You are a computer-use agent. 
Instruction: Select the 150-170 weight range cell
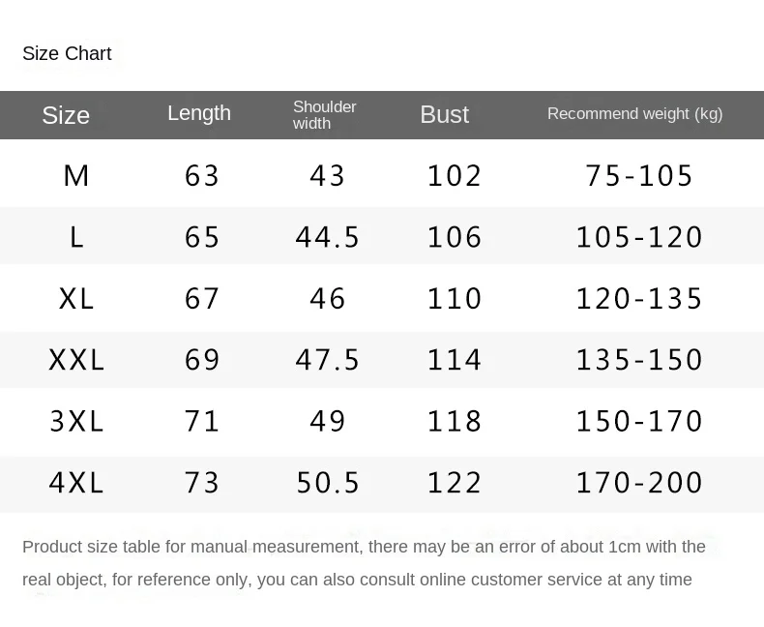click(639, 421)
